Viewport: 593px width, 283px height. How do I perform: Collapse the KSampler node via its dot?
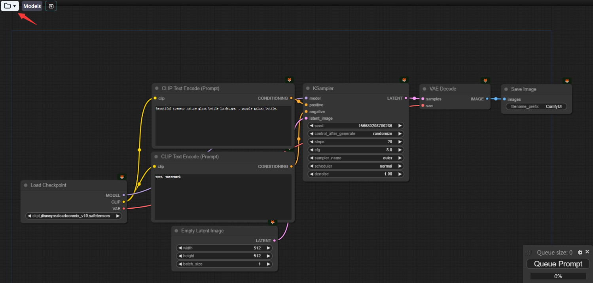point(307,89)
